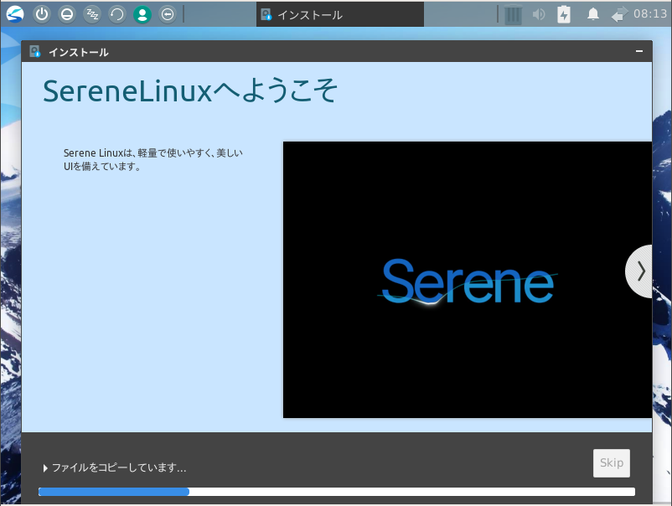Click the installer icon in window title bar
This screenshot has width=672, height=506.
pos(34,52)
